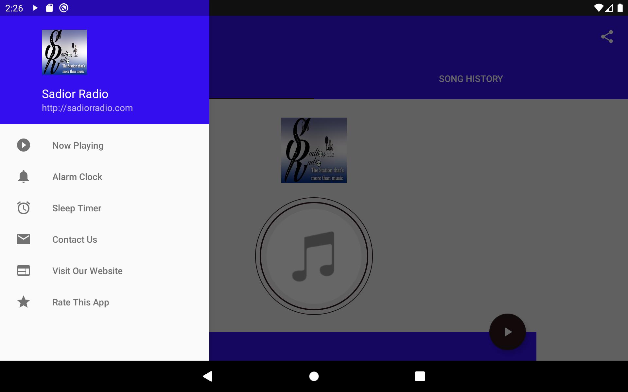
Task: Select the Contact Us menu item
Action: click(x=105, y=239)
